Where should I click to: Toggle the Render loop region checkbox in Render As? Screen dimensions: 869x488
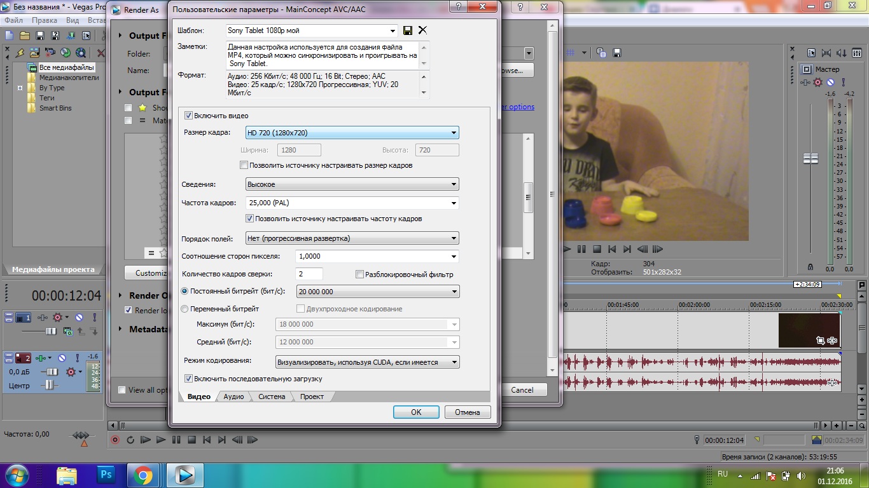[x=129, y=310]
